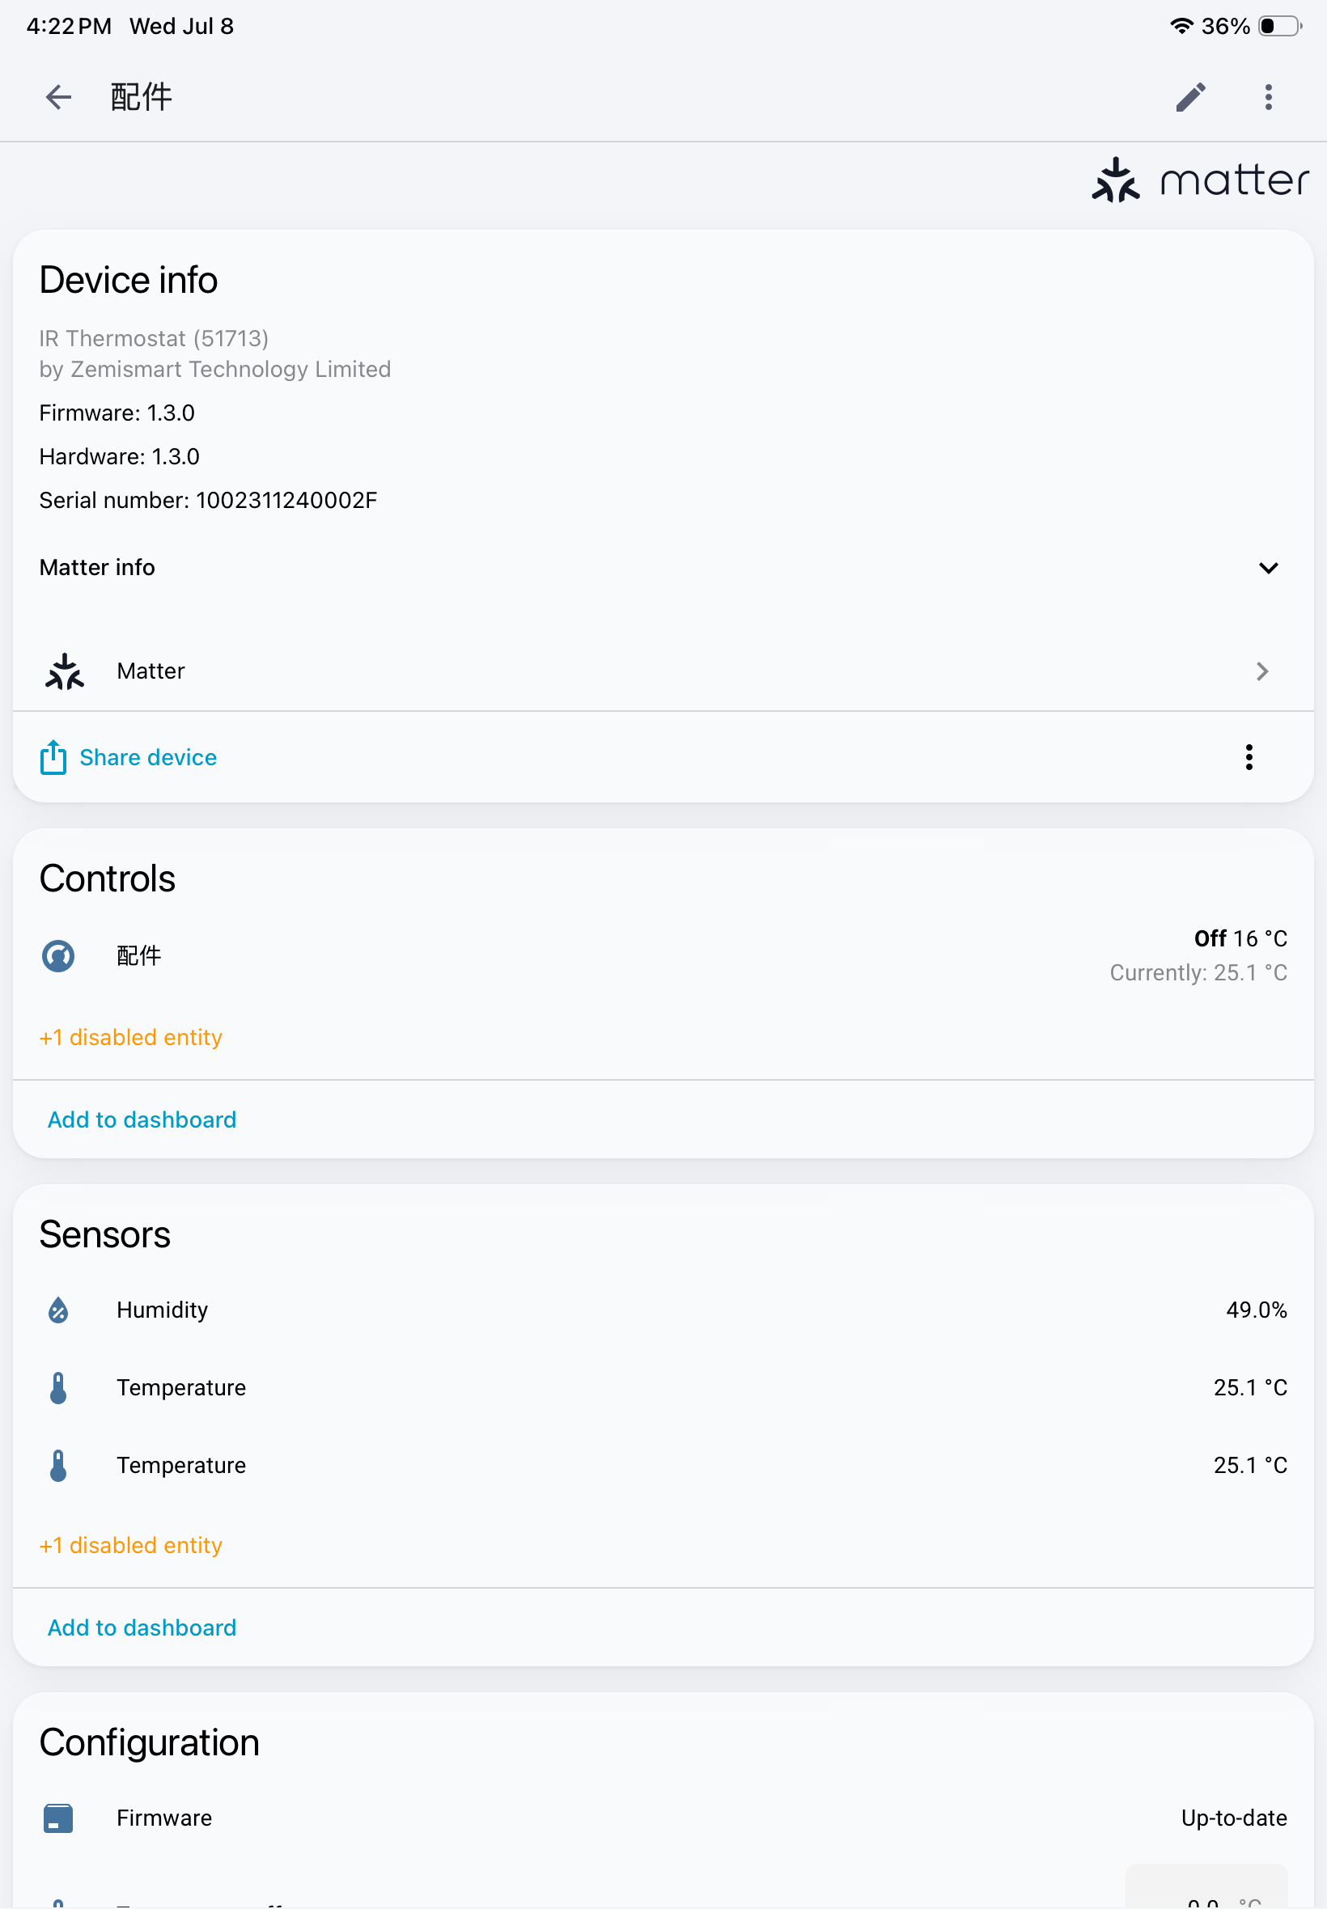The image size is (1327, 1909).
Task: Open the Matter integration row chevron
Action: (1262, 671)
